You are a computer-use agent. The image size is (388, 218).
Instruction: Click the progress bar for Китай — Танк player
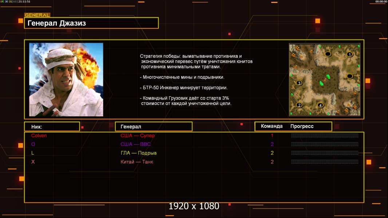pos(325,162)
